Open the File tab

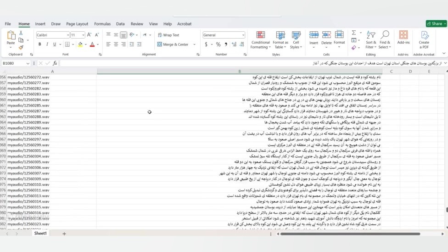click(8, 24)
